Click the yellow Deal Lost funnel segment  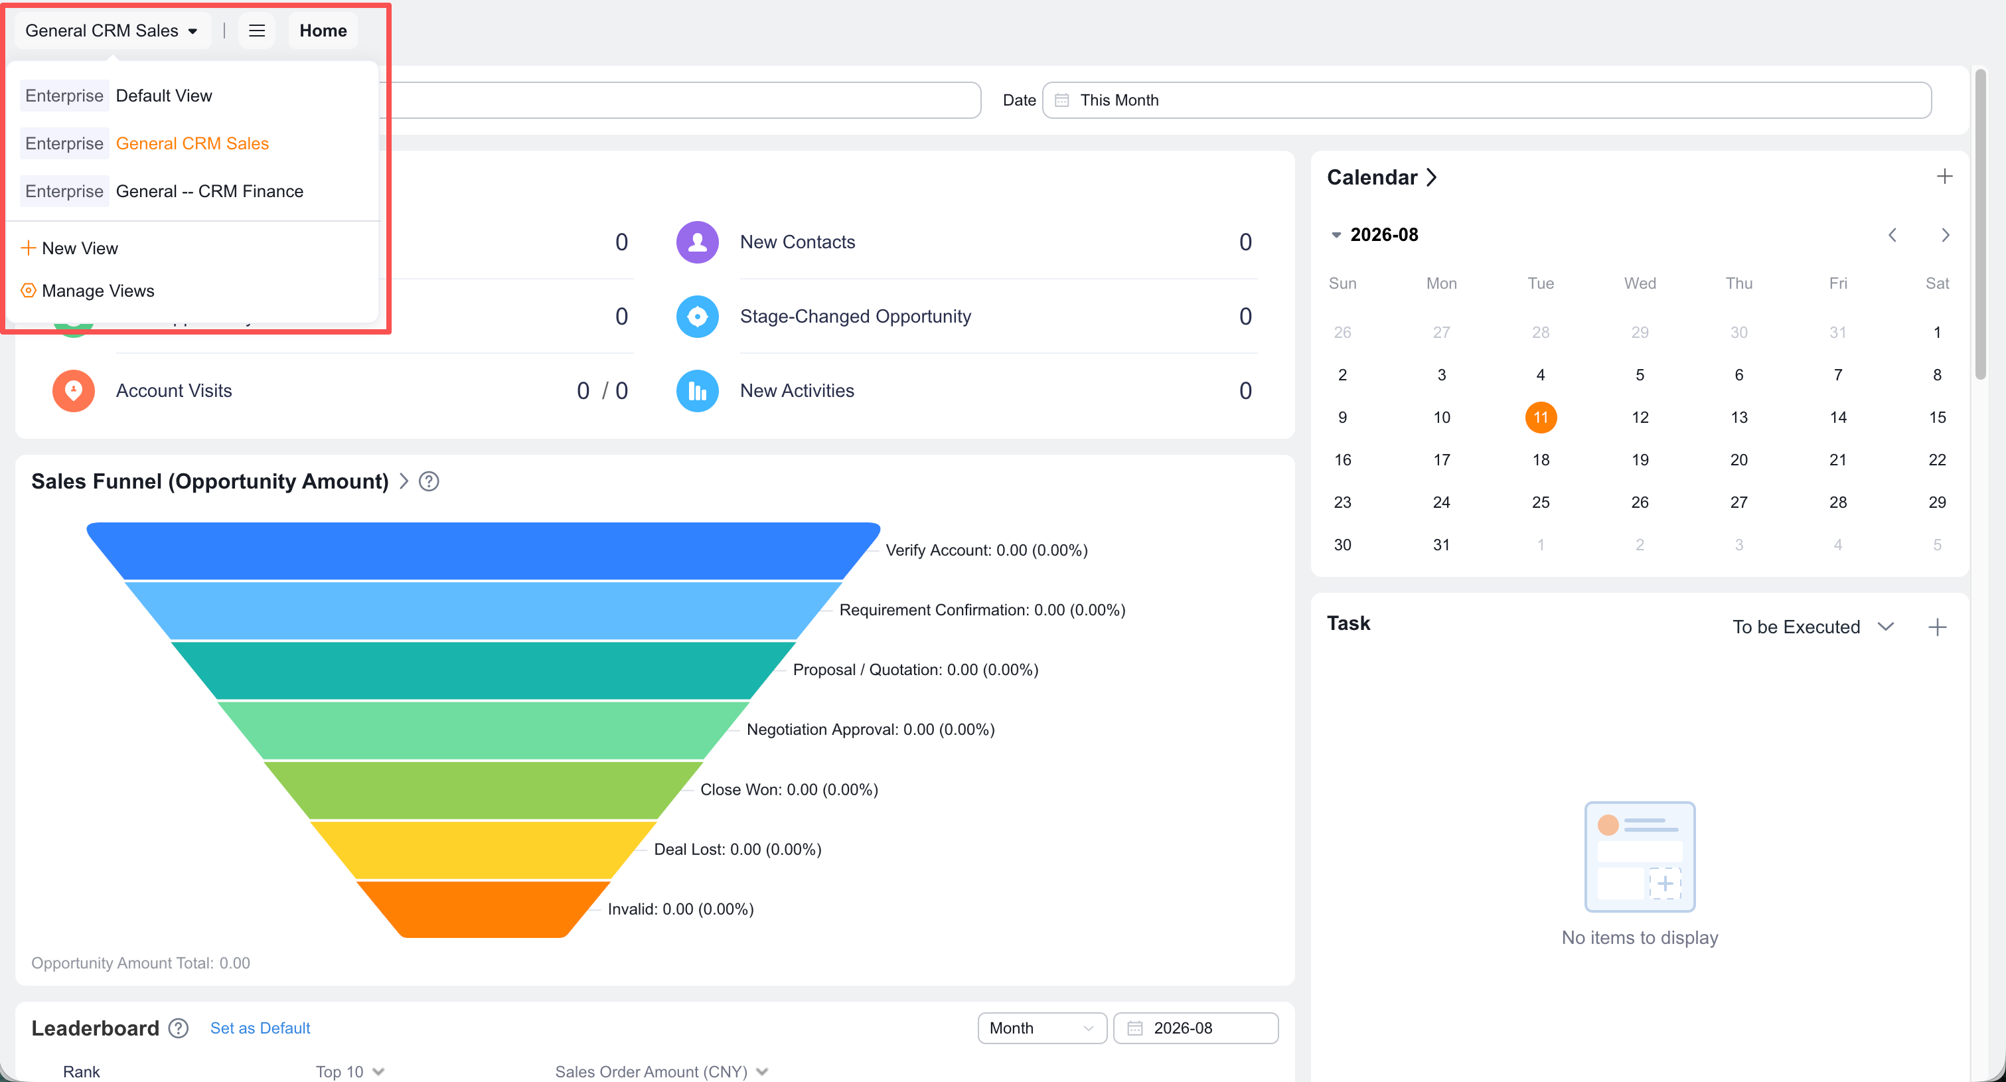483,849
